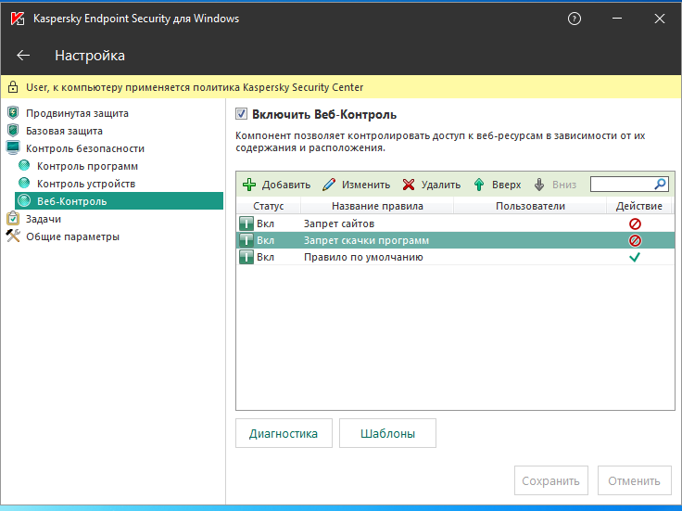This screenshot has height=511, width=682.
Task: Click the pencil Изменить icon
Action: click(328, 185)
